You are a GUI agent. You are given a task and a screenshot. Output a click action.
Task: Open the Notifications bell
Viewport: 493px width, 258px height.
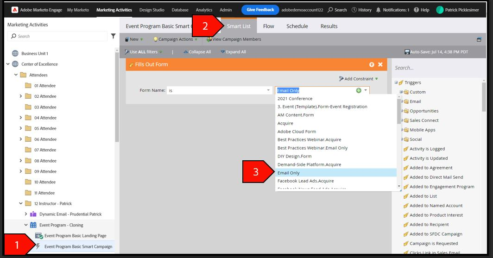coord(378,10)
